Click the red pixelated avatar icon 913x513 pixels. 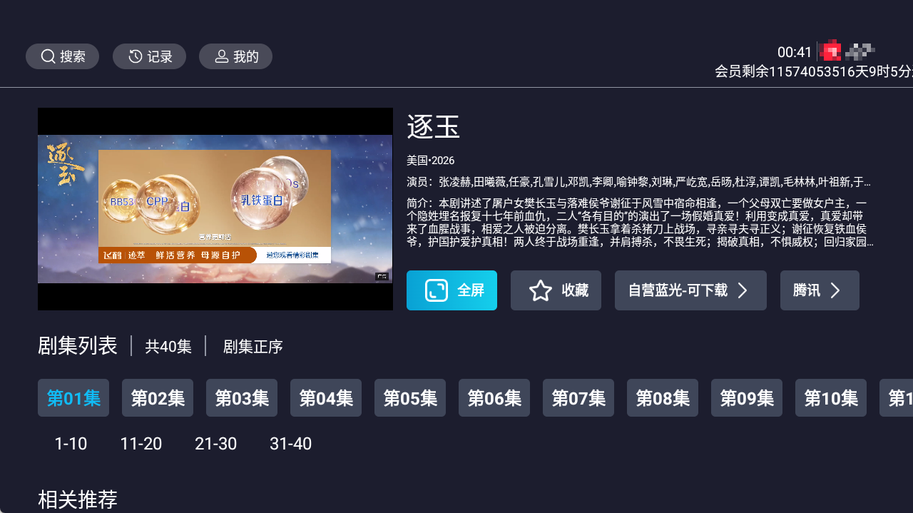(x=830, y=51)
